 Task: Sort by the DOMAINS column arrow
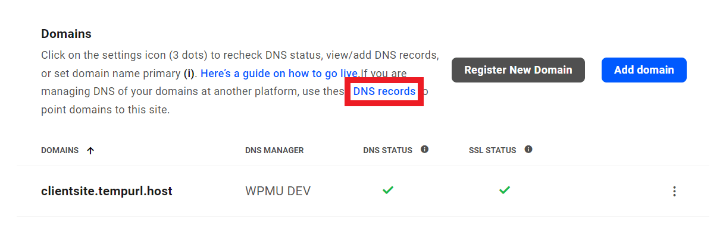[90, 151]
